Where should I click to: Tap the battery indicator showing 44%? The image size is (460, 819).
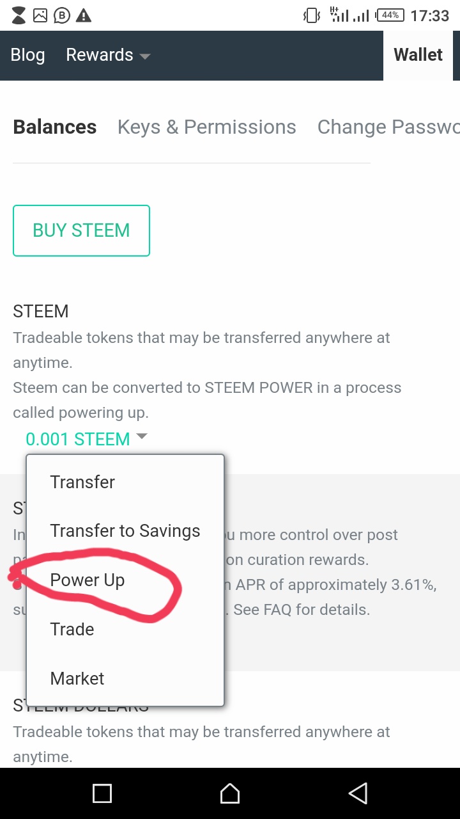pos(390,15)
